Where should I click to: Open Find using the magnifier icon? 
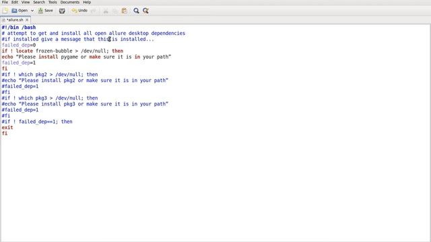click(136, 11)
